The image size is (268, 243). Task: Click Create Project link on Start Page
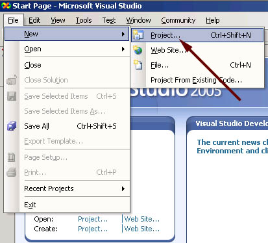(93, 229)
